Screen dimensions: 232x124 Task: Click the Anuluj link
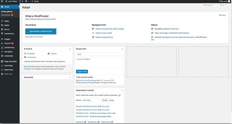[112, 100]
